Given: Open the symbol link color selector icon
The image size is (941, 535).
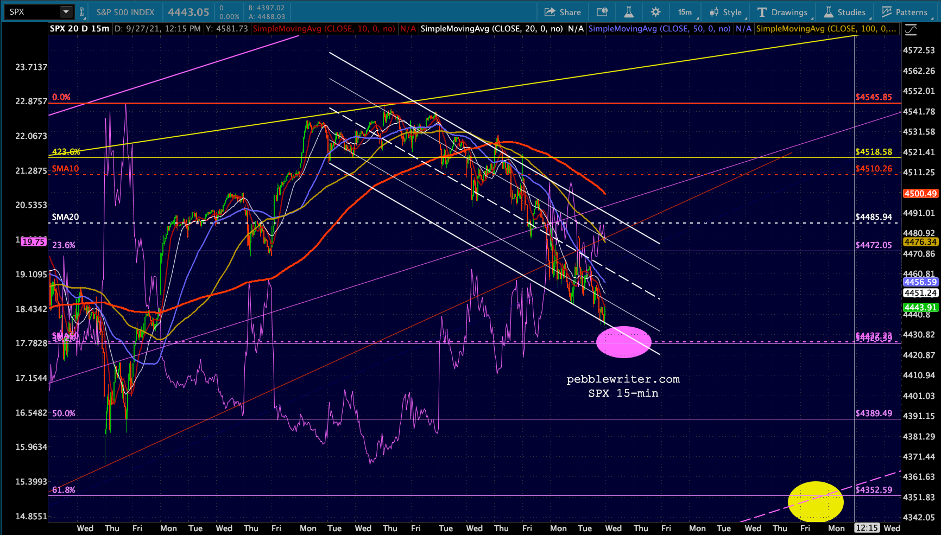Looking at the screenshot, I should click(x=81, y=12).
